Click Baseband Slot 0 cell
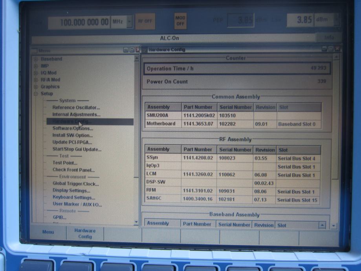Viewport: 361px width, 271px height. 299,124
